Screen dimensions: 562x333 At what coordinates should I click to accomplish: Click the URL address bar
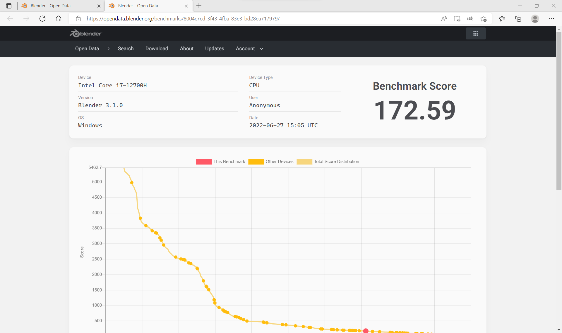[x=258, y=19]
